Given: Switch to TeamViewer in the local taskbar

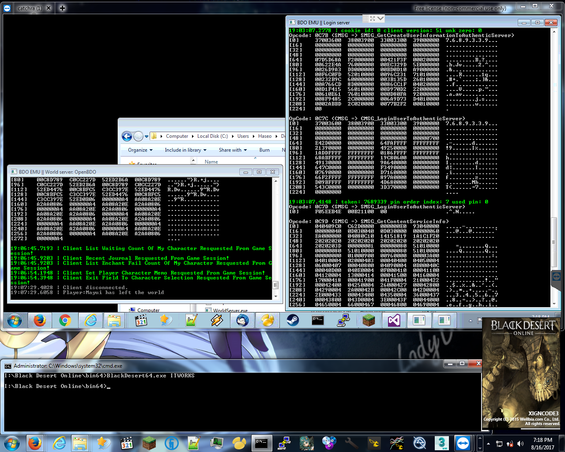Looking at the screenshot, I should pos(463,443).
